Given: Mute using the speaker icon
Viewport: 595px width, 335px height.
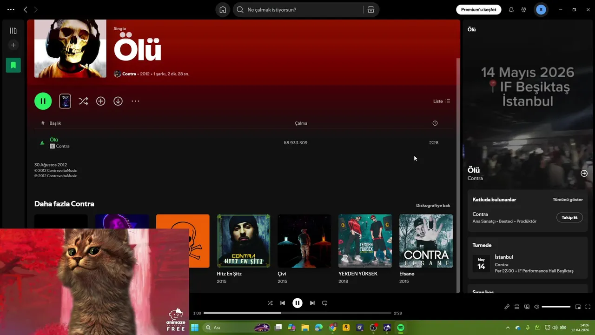Looking at the screenshot, I should [x=536, y=307].
